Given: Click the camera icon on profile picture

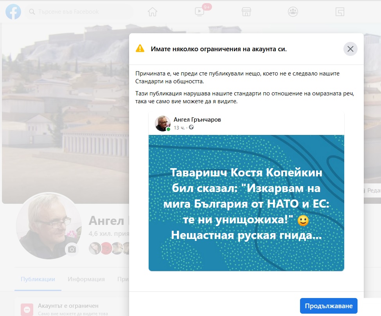Looking at the screenshot, I should (x=72, y=249).
